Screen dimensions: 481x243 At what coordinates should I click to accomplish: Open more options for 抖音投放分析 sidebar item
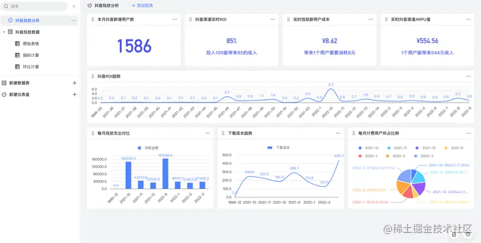point(73,21)
